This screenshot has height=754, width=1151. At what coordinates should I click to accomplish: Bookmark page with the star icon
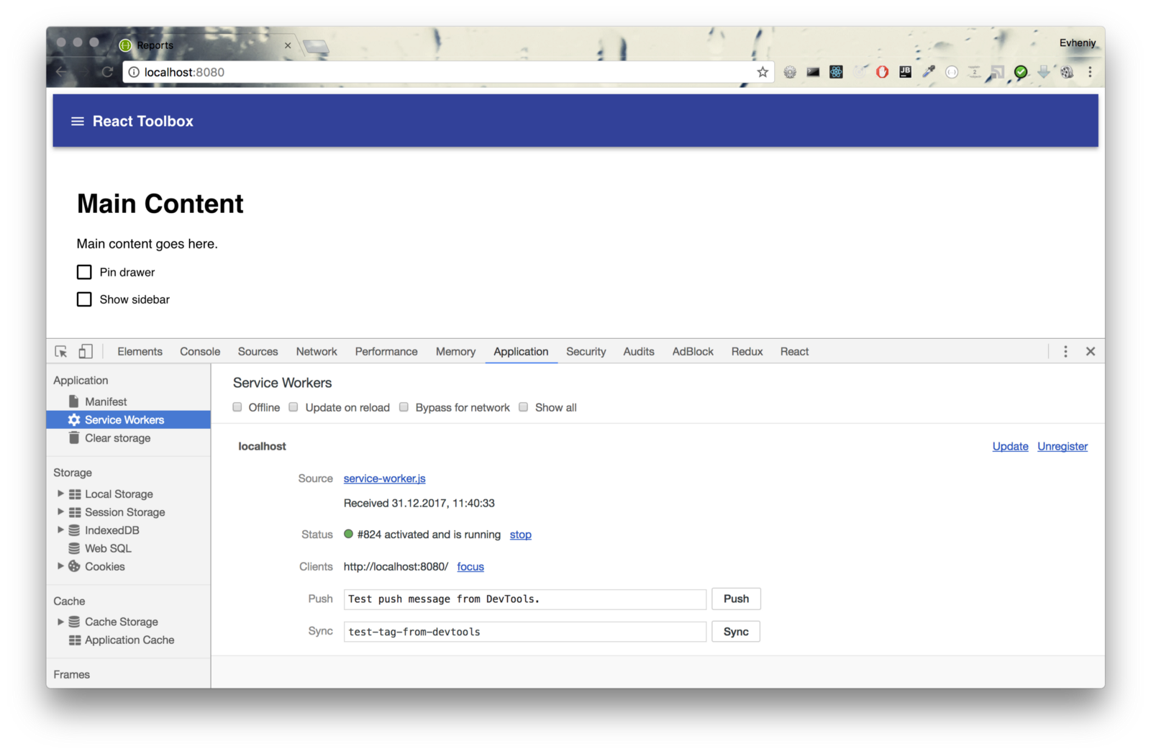763,72
